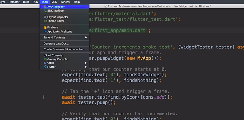Click comment 'Verify that our counter has incremented'
This screenshot has height=120, width=244.
pyautogui.click(x=120, y=114)
